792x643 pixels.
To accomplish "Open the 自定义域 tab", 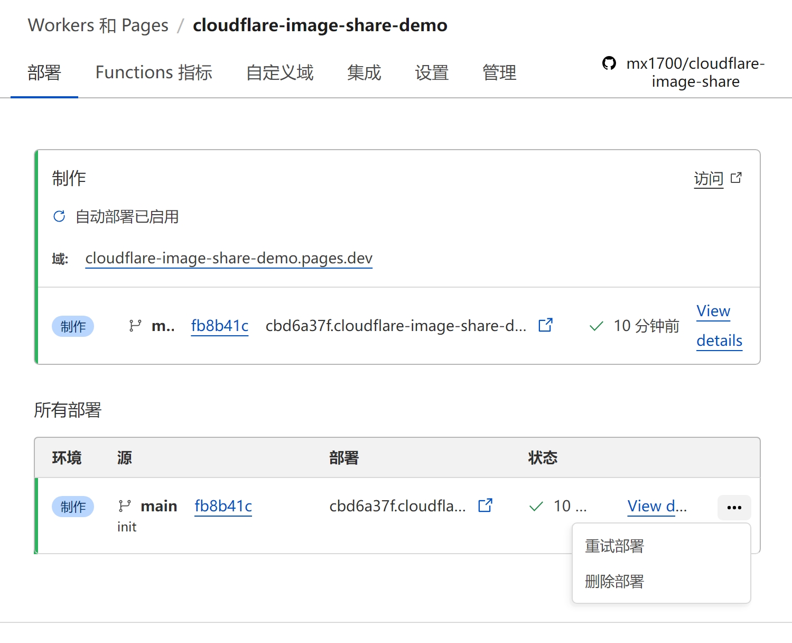I will [280, 72].
